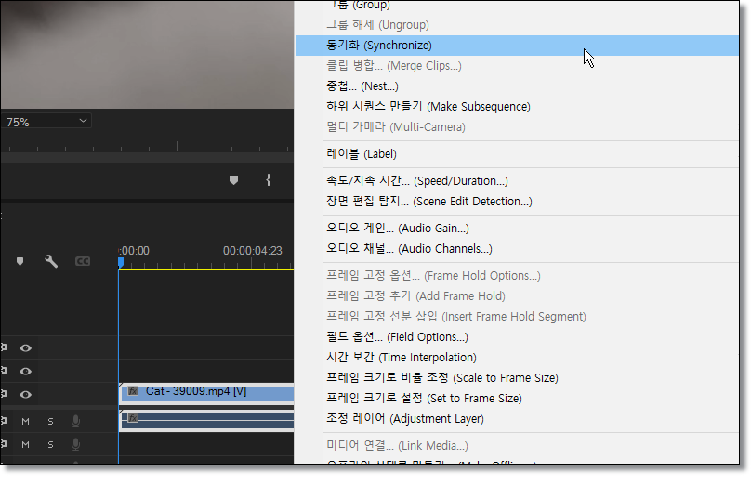Click 프레임 고정 옵션 (Frame Hold Options)
The height and width of the screenshot is (485, 751).
tap(518, 276)
